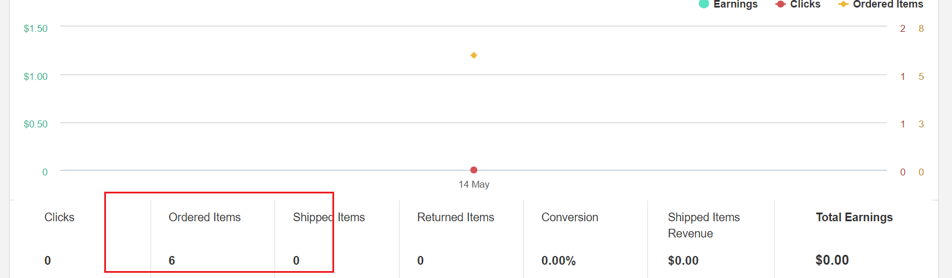This screenshot has height=278, width=952.
Task: Click the Total Earnings heading
Action: click(x=854, y=217)
